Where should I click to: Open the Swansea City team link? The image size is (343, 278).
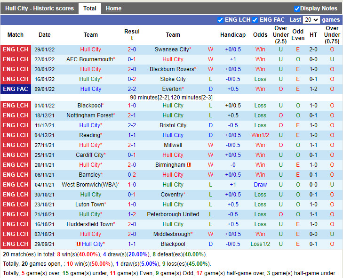tap(171, 49)
